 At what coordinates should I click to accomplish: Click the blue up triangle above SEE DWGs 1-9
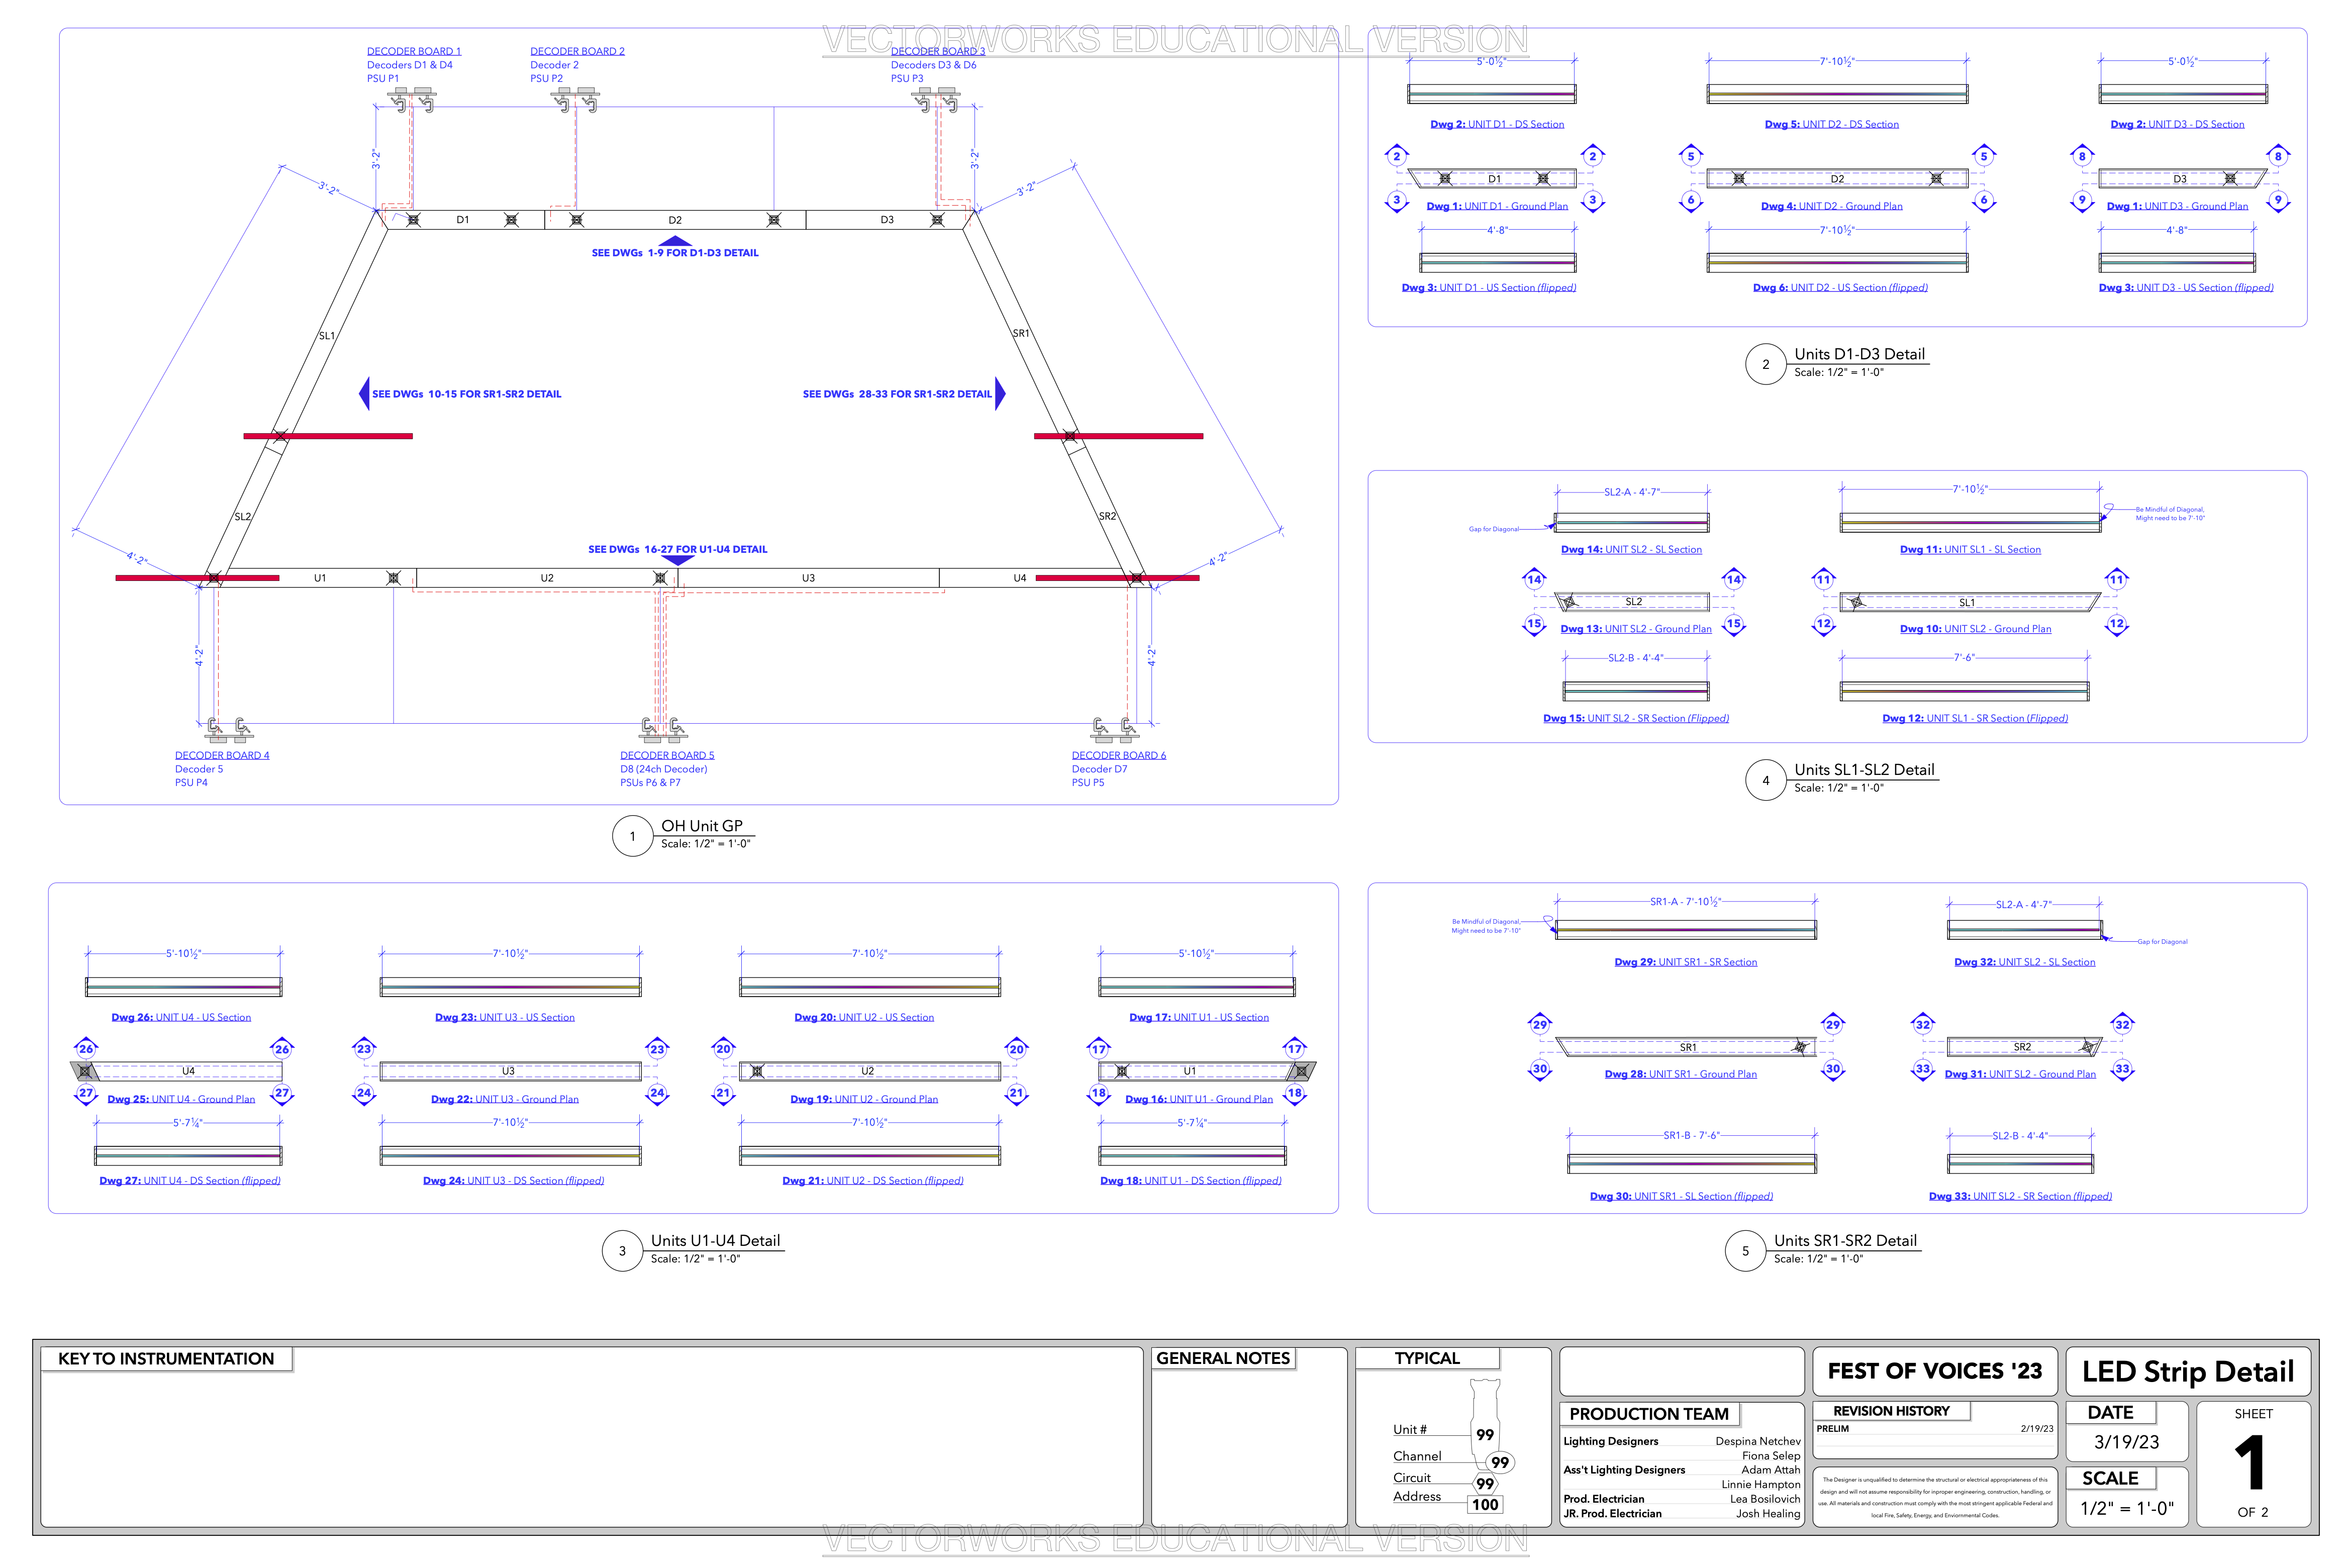click(675, 241)
